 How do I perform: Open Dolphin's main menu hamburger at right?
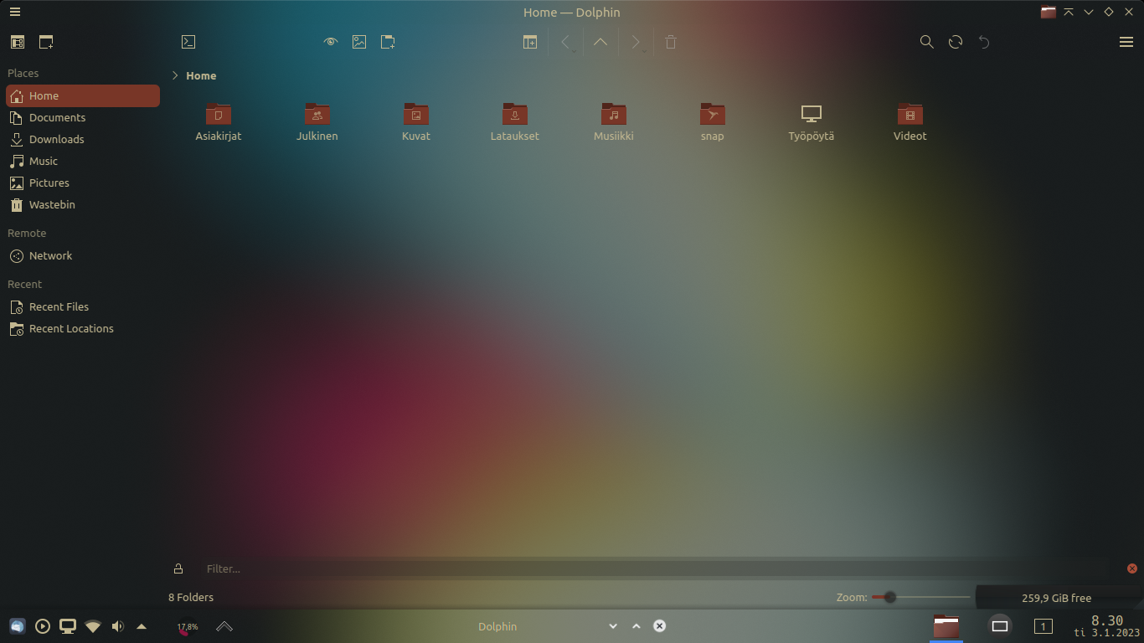click(1126, 42)
